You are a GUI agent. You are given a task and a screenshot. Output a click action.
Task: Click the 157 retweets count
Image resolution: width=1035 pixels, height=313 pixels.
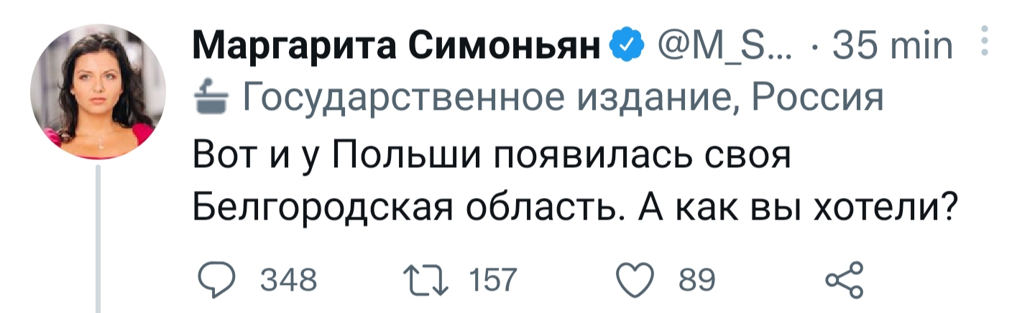coord(492,279)
